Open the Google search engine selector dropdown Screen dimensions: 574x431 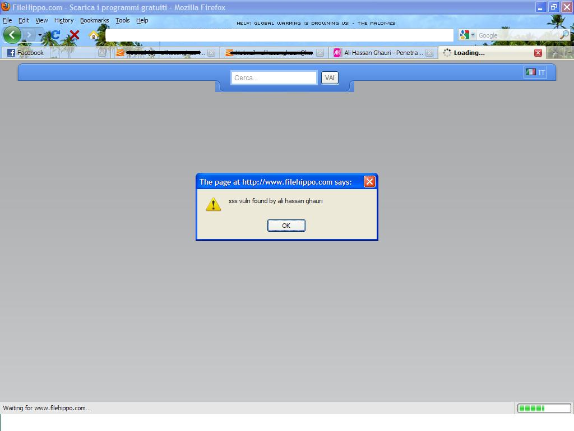[x=467, y=35]
